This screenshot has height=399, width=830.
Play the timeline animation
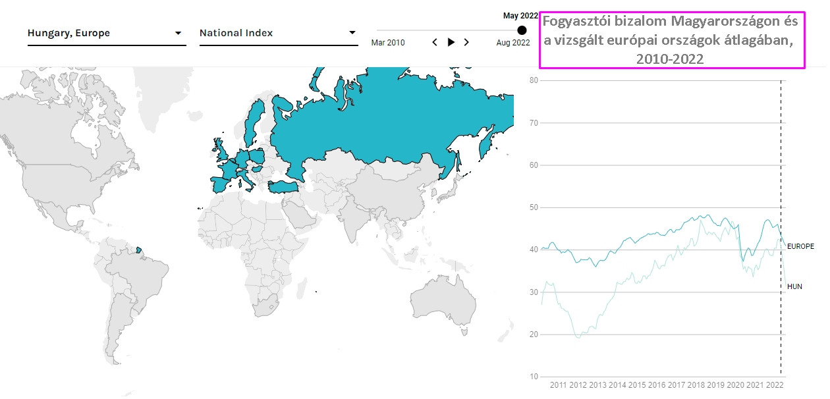(x=451, y=42)
